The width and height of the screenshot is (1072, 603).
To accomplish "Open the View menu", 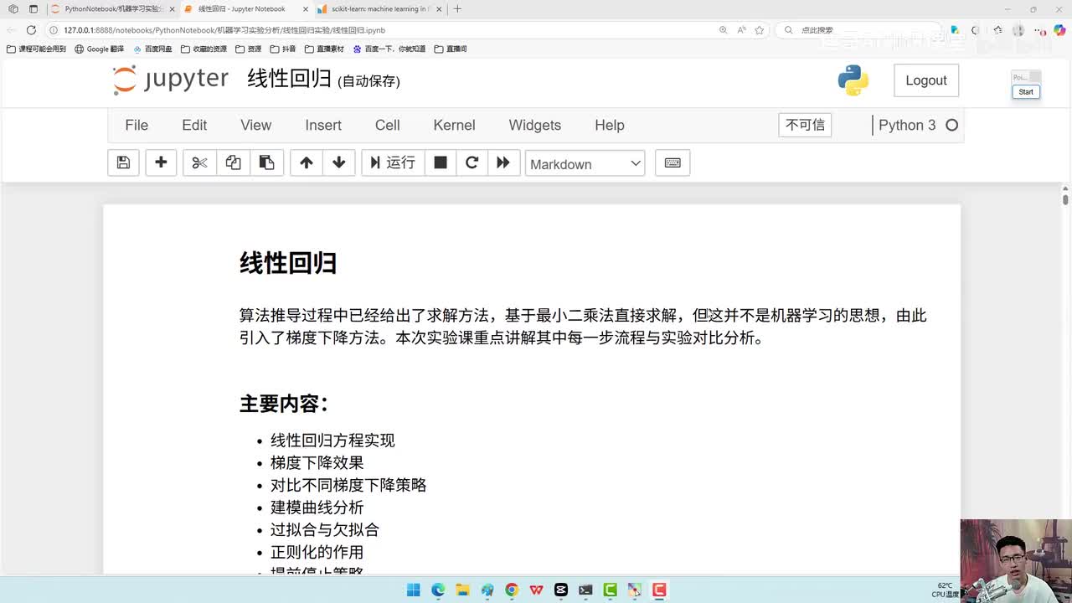I will (x=255, y=125).
